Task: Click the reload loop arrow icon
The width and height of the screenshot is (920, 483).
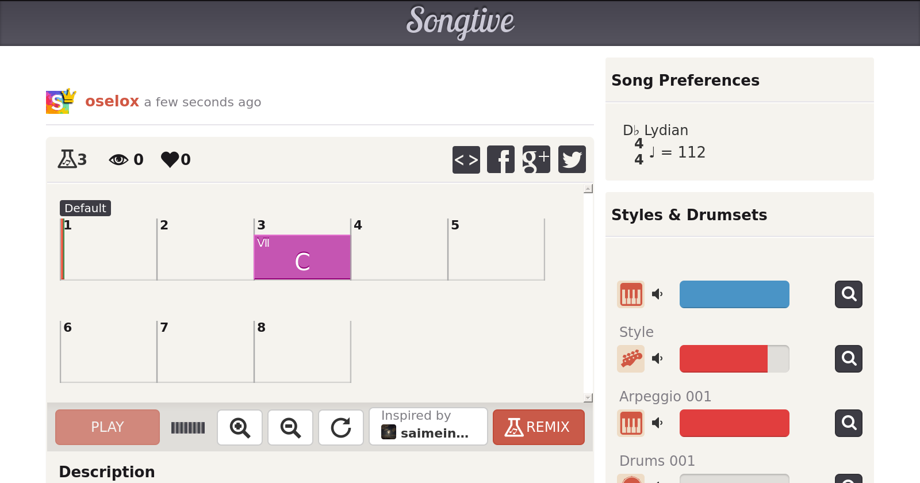Action: click(341, 427)
